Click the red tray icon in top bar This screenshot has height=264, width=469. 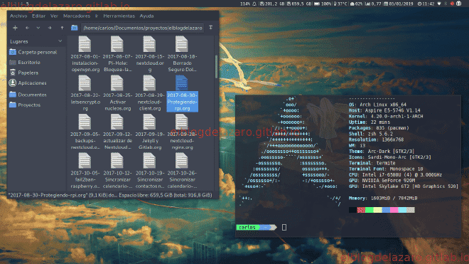[452, 4]
